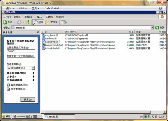Image resolution: width=168 pixels, height=121 pixels.
Task: Select PPHookShell.dll file icon
Action: [44, 48]
